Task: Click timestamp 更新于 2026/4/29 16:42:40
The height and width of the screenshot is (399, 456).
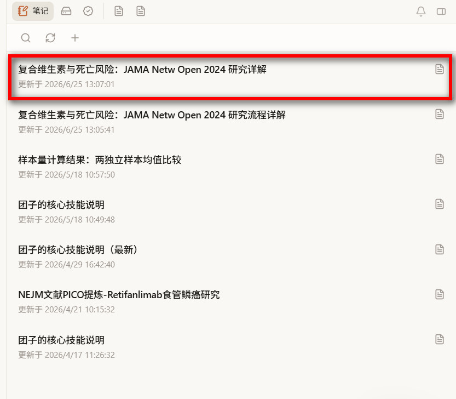Action: pos(66,264)
